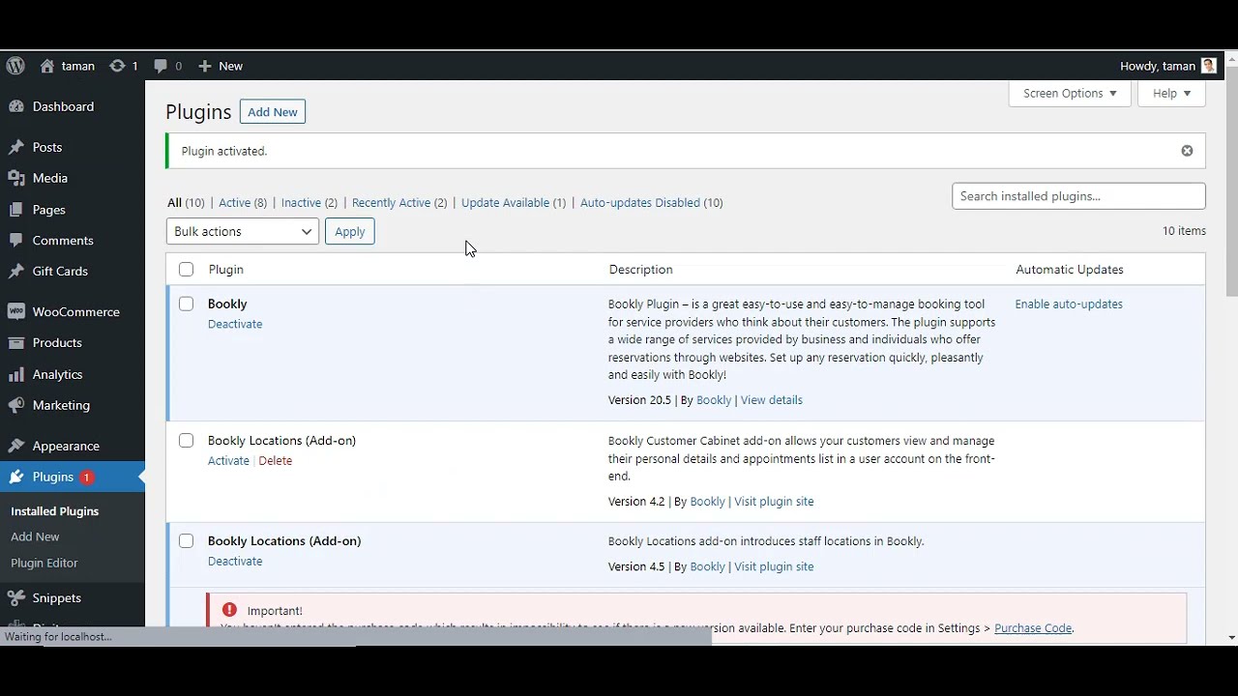Click the Comments icon in sidebar
The height and width of the screenshot is (696, 1238).
[15, 241]
